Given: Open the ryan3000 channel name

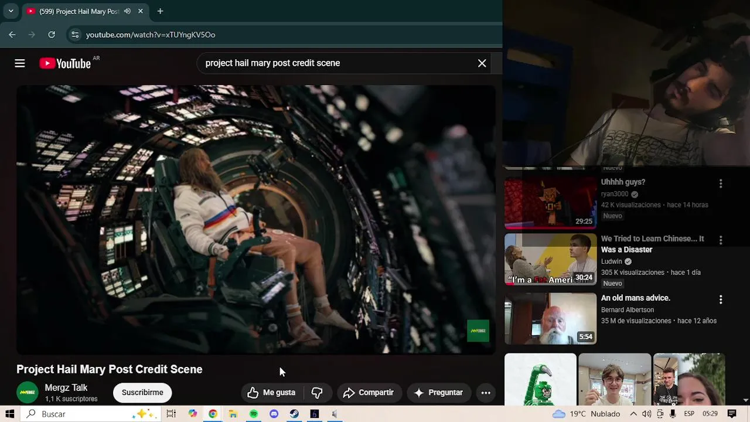Looking at the screenshot, I should (x=615, y=194).
